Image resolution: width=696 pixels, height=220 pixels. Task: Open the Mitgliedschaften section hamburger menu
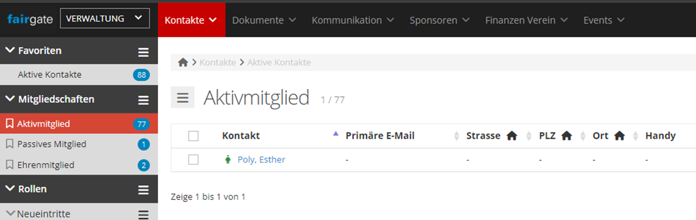click(x=143, y=100)
